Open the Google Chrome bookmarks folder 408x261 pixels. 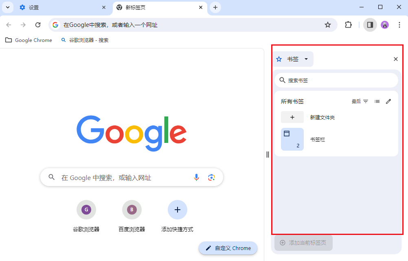tap(29, 40)
